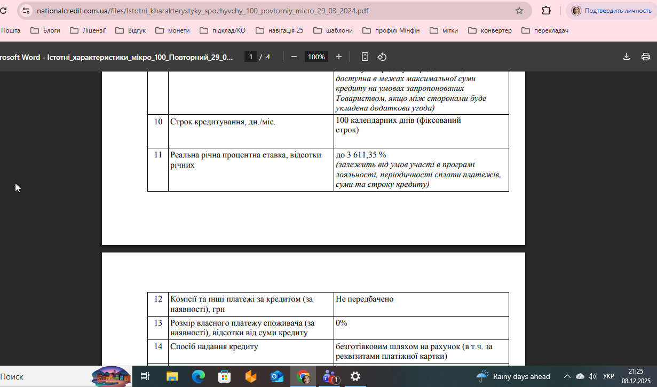
Task: Click the city picture in the taskbar search
Action: (111, 376)
